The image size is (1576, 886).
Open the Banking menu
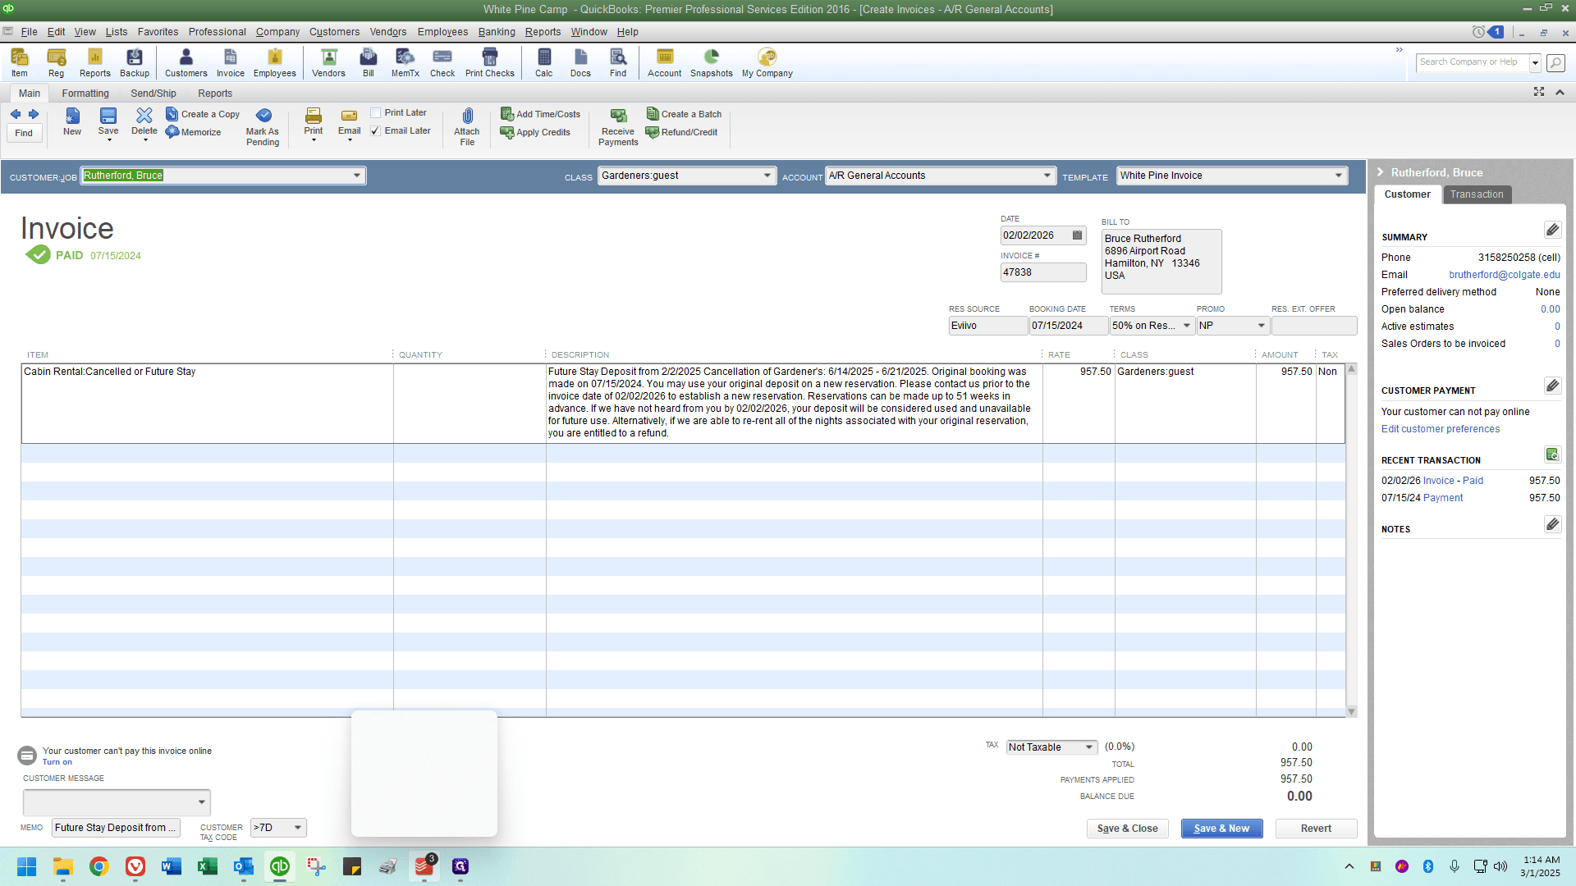click(497, 32)
